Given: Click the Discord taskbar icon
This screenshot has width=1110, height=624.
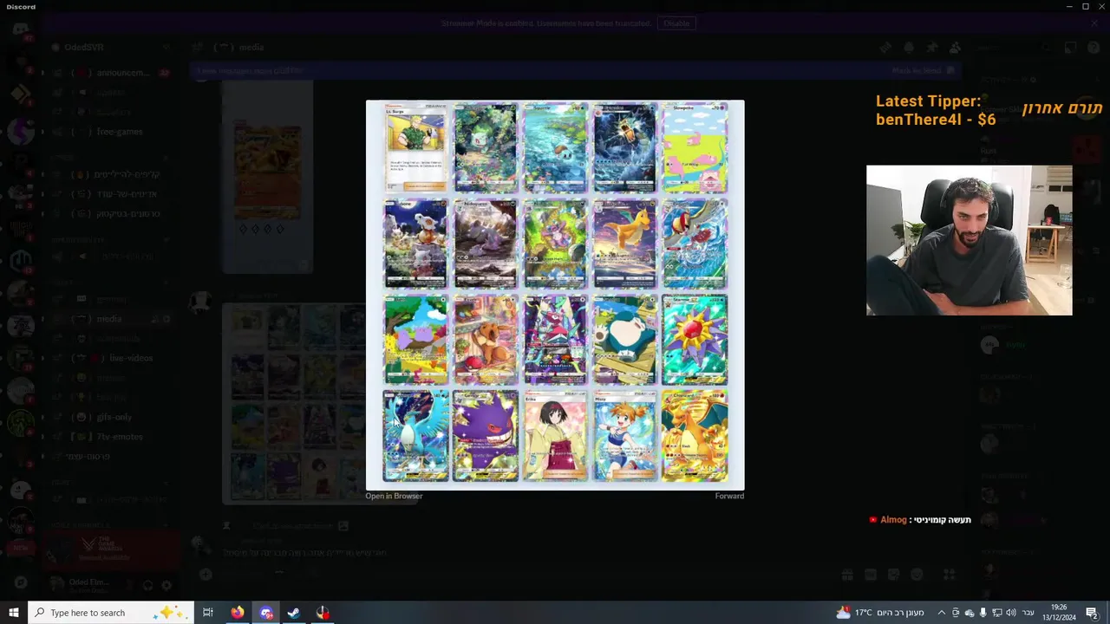Looking at the screenshot, I should (x=266, y=613).
